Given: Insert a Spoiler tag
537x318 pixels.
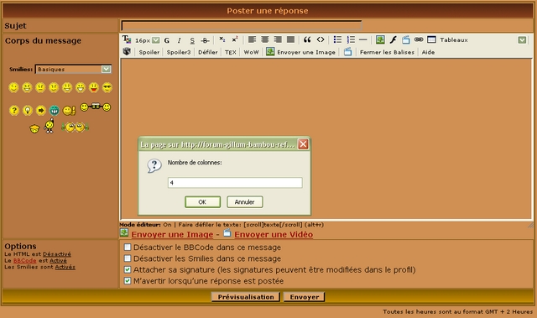Looking at the screenshot, I should [149, 52].
